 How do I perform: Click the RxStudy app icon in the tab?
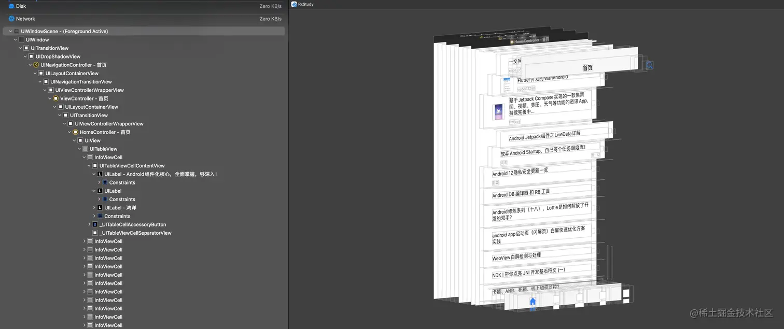(294, 4)
